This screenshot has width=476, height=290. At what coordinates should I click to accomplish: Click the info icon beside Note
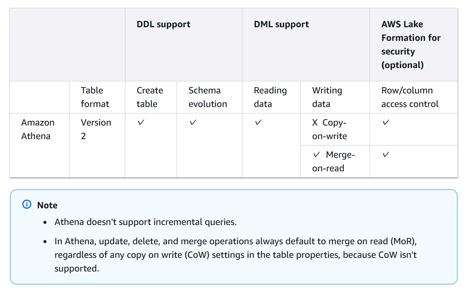[27, 205]
